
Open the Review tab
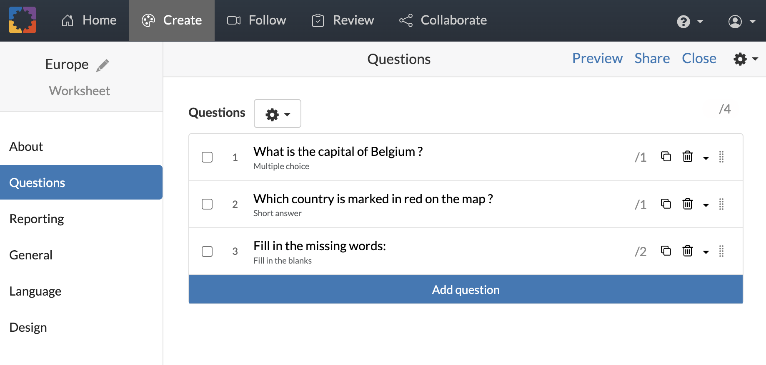coord(343,20)
